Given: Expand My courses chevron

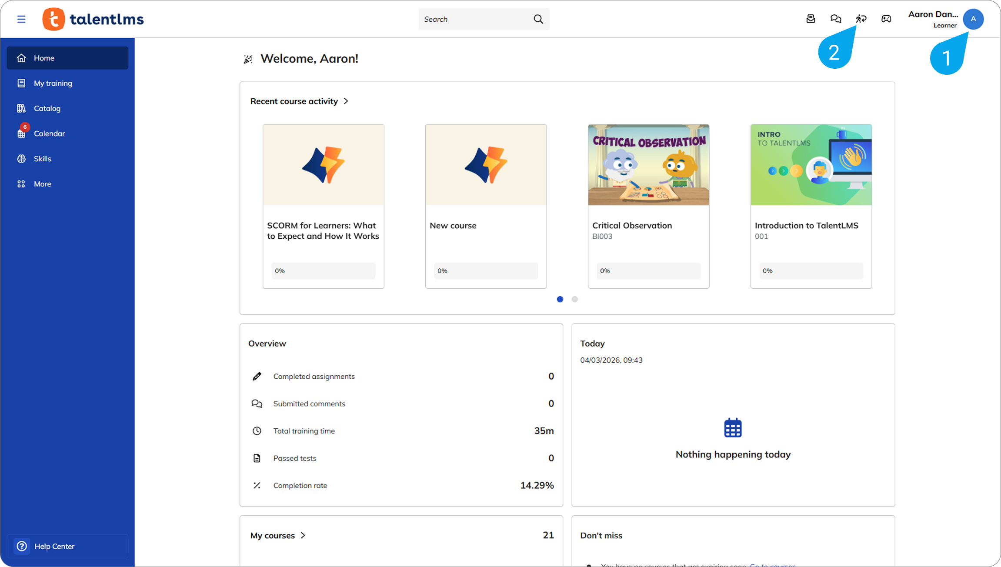Looking at the screenshot, I should pyautogui.click(x=303, y=535).
